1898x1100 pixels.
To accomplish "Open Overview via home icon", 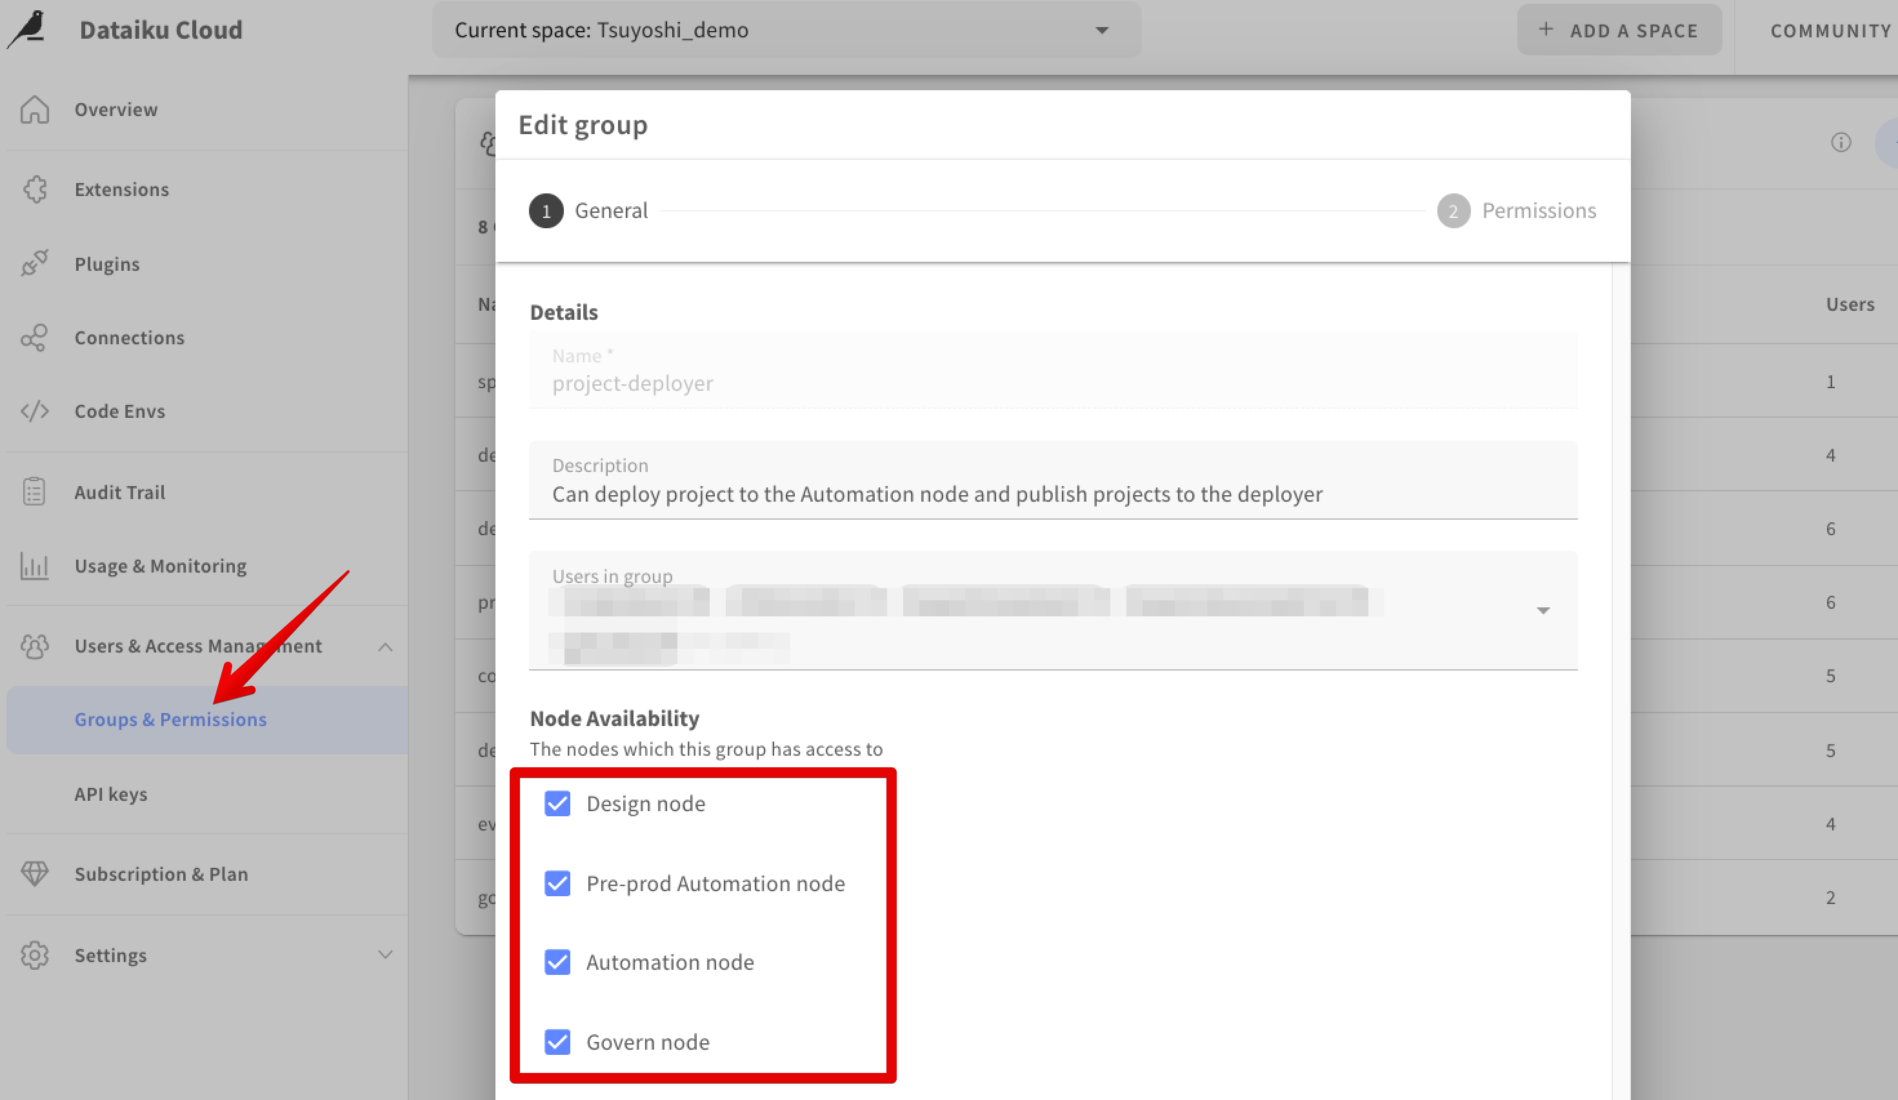I will click(x=35, y=110).
